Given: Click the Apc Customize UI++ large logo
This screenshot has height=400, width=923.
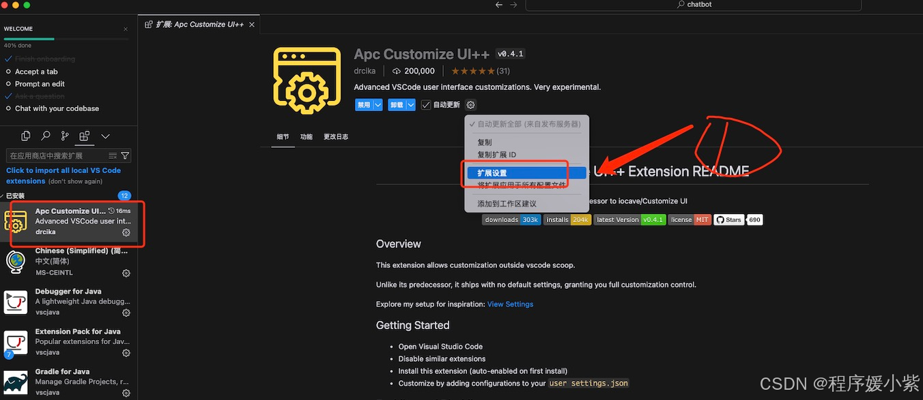Looking at the screenshot, I should [307, 80].
